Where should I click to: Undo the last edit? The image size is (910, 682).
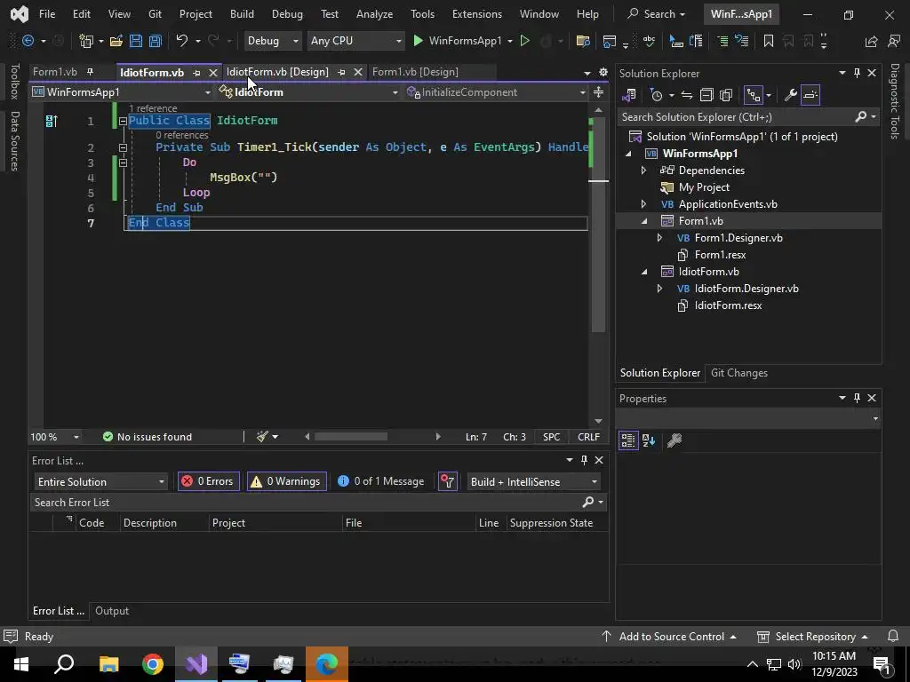[182, 41]
